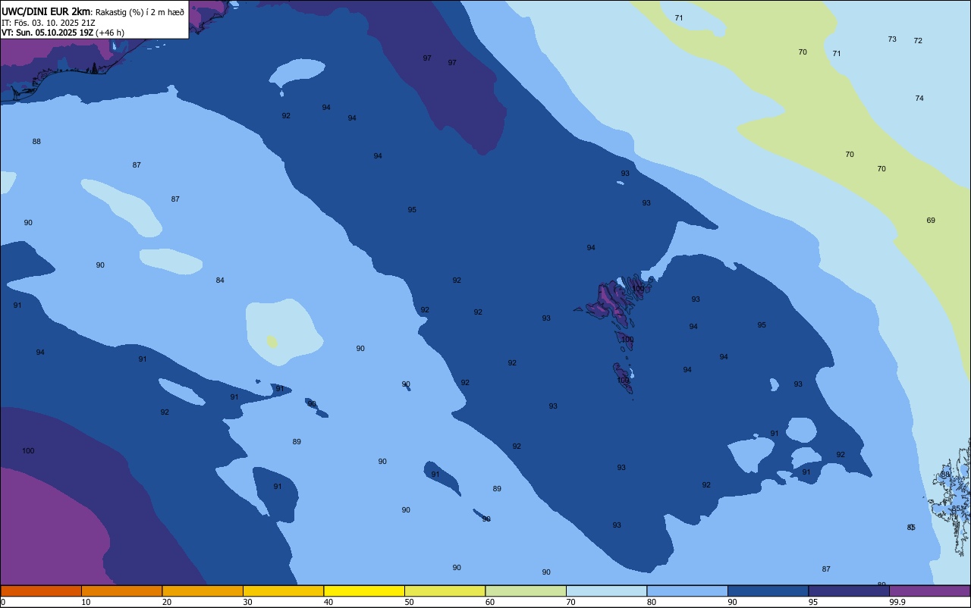Click the amber 20–30 legend swatch
The image size is (971, 608).
203,591
